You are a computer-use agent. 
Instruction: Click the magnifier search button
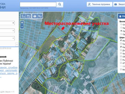tap(60, 4)
